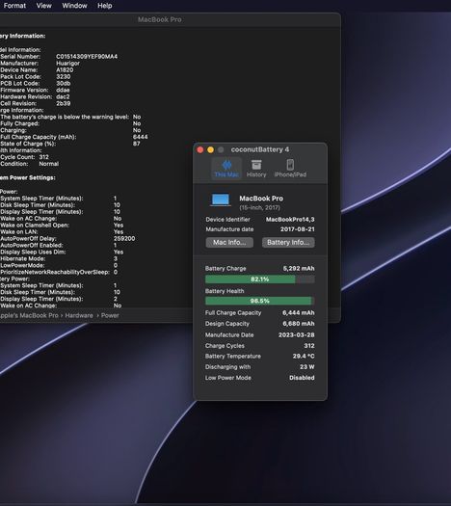Click the coconutBattery 4 title text
This screenshot has height=506, width=451.
coord(260,149)
